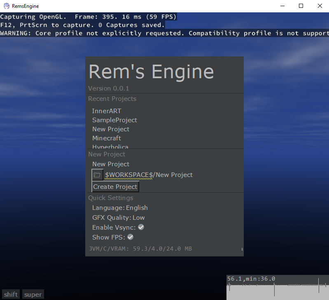Minimize the RemsEngine window

(282, 6)
